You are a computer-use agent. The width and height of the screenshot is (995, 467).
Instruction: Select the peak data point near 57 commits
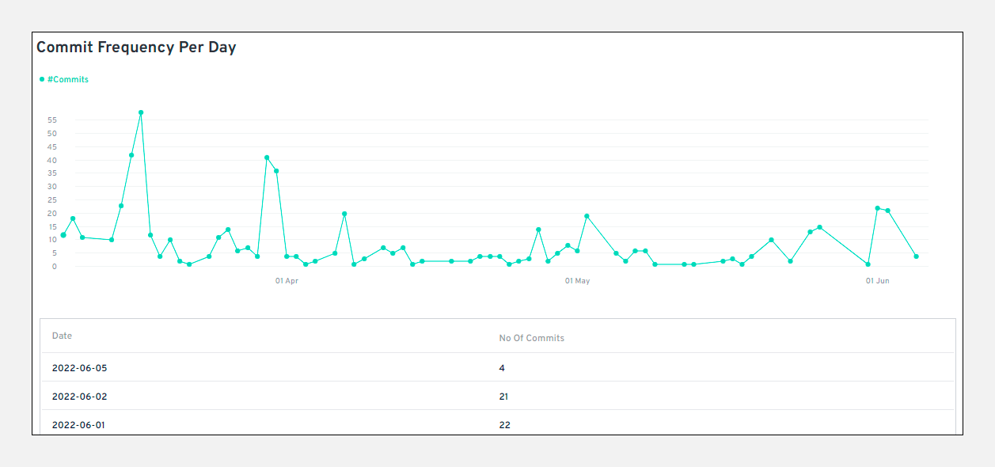coord(141,112)
